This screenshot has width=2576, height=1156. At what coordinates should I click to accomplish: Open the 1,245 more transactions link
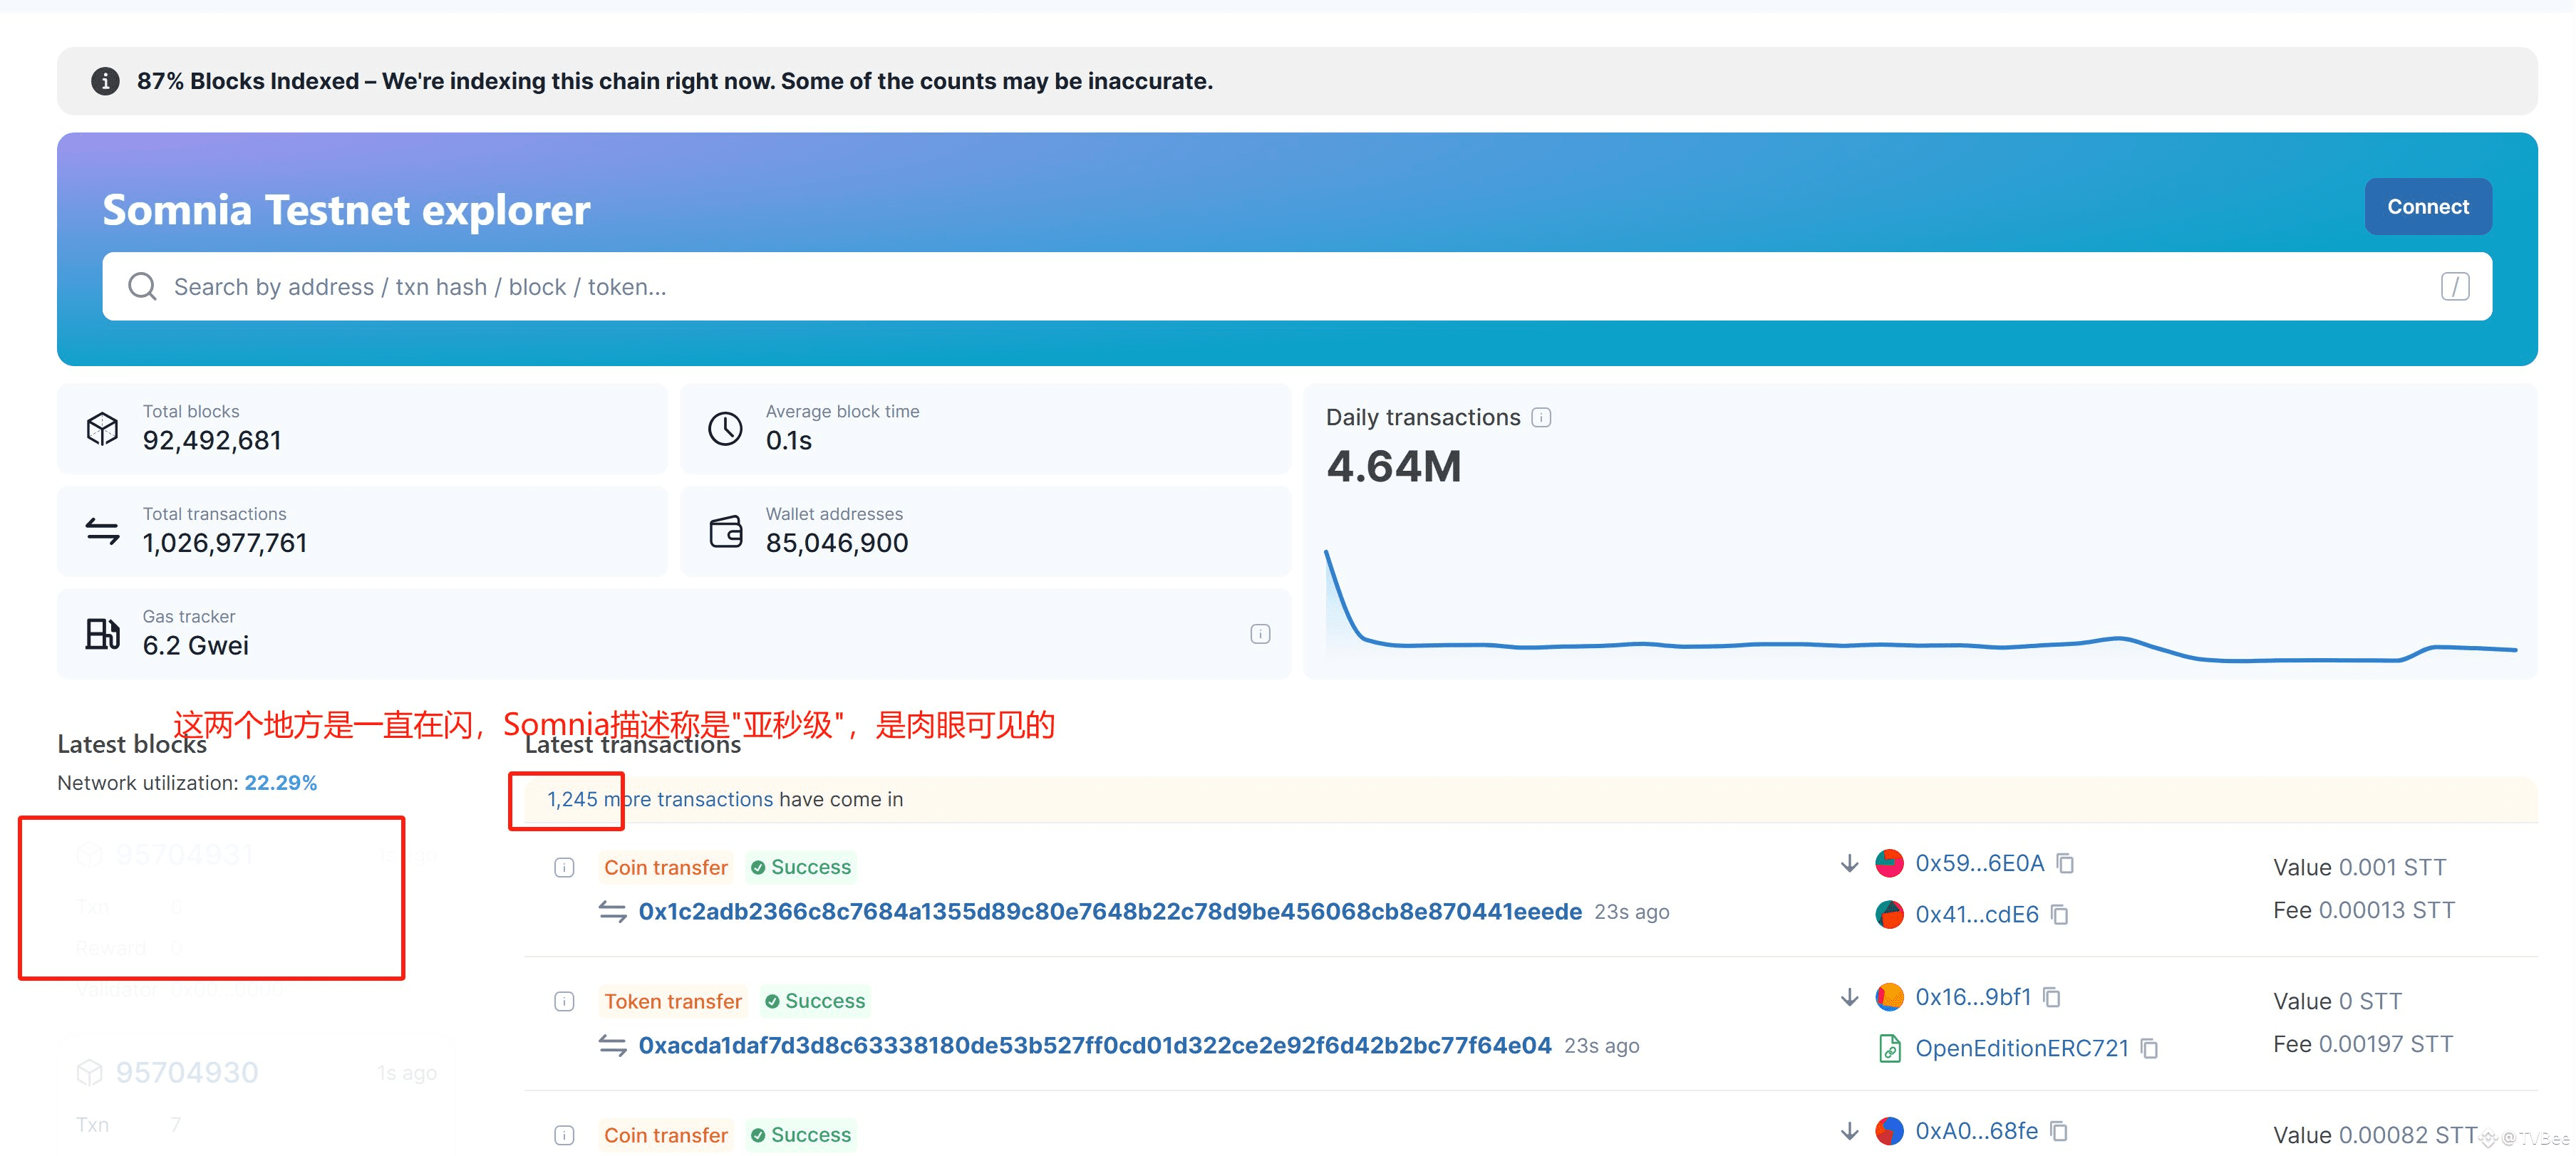(x=660, y=799)
